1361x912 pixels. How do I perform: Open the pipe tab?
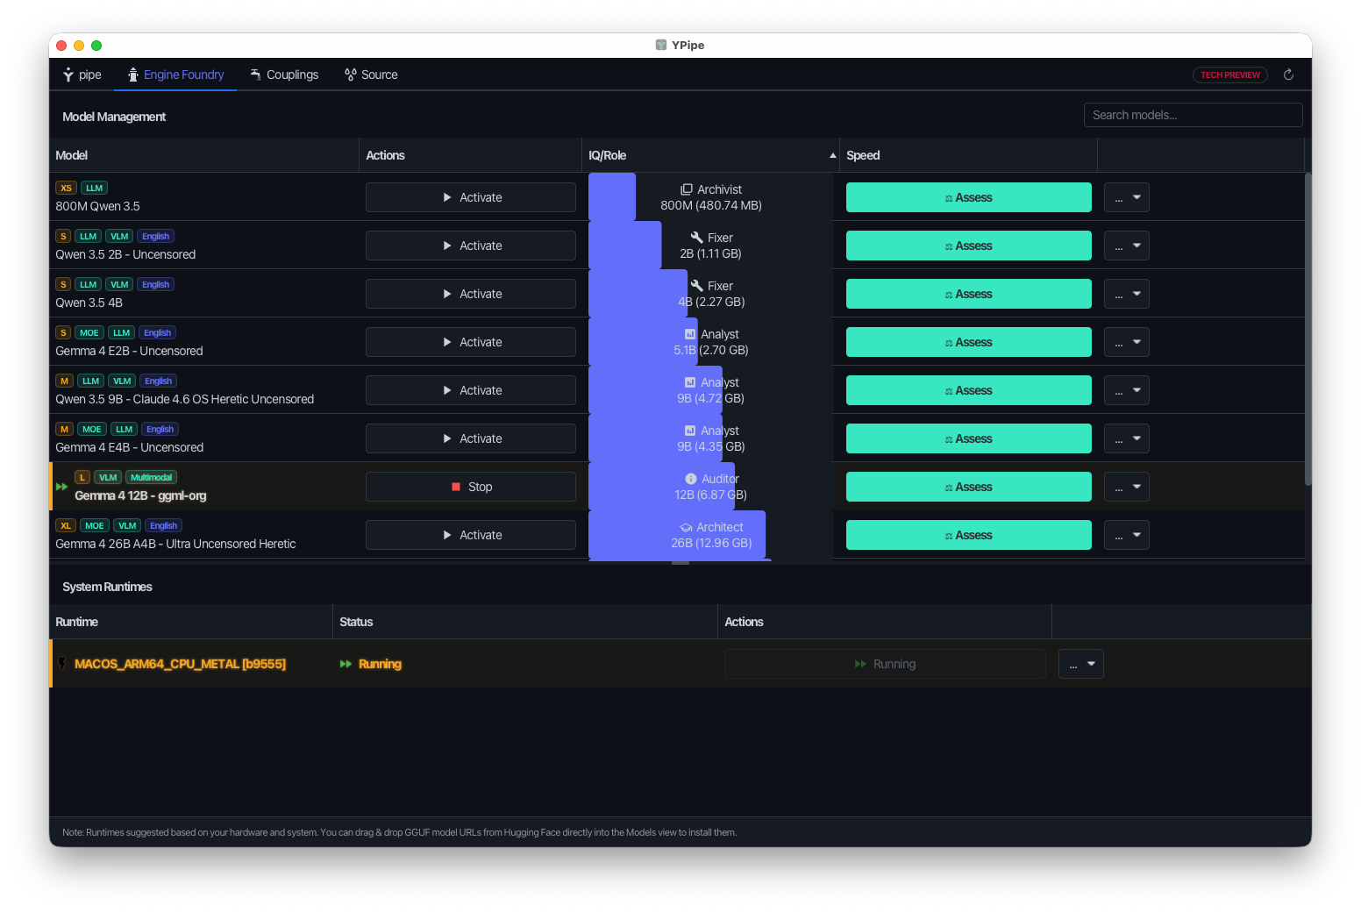pyautogui.click(x=82, y=75)
